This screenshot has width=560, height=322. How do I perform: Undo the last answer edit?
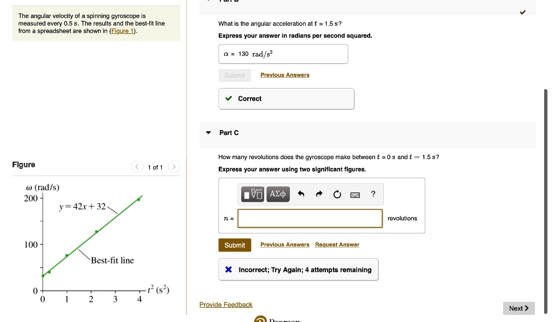point(301,194)
